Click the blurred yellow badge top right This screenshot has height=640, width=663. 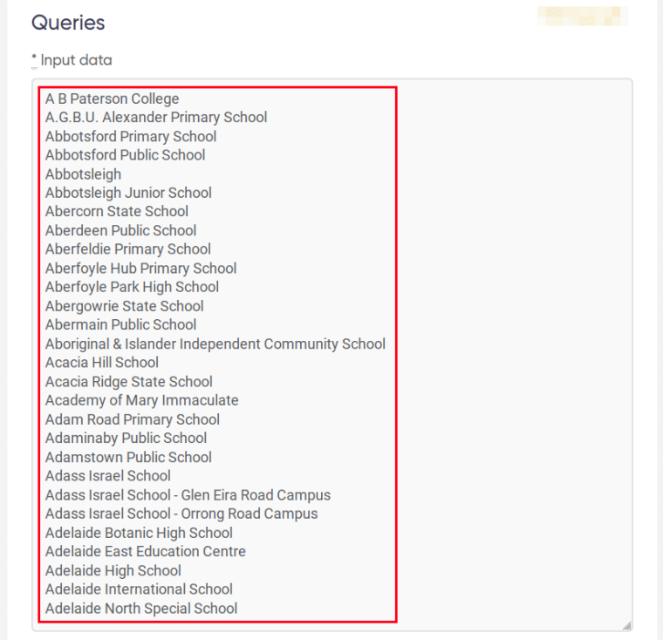pos(583,16)
